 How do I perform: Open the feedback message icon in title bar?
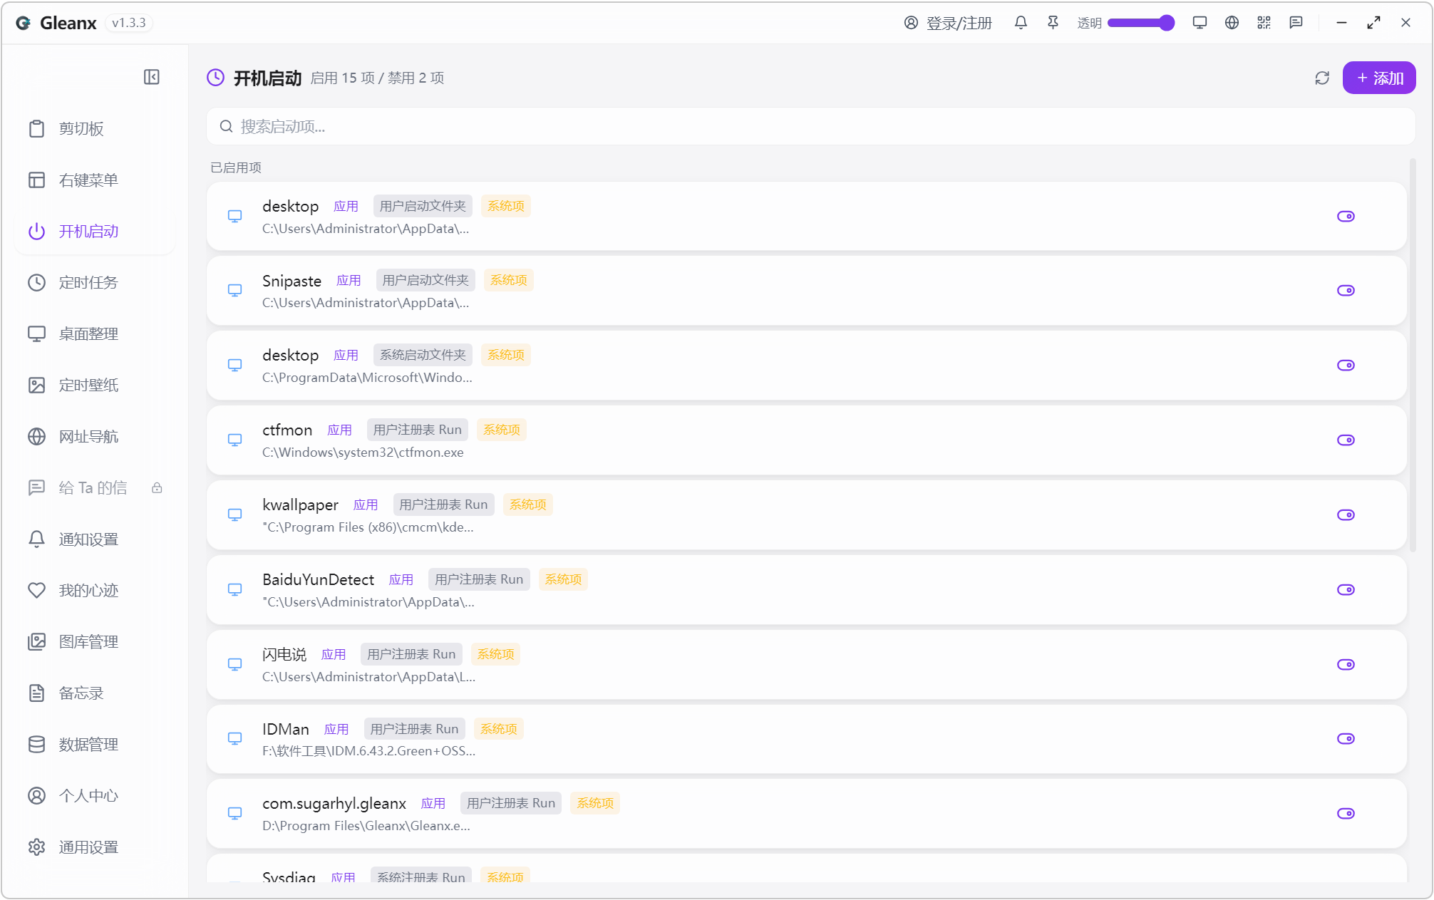point(1296,23)
